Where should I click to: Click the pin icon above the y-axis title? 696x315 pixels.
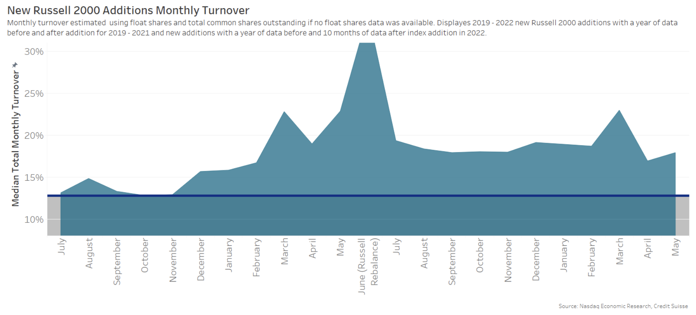pyautogui.click(x=15, y=65)
